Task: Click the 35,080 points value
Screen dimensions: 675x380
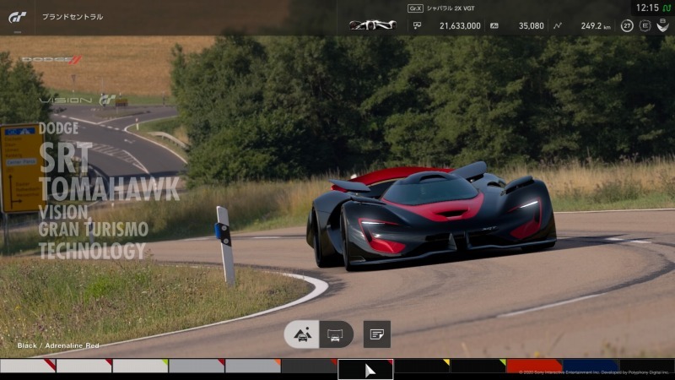Action: [x=532, y=26]
